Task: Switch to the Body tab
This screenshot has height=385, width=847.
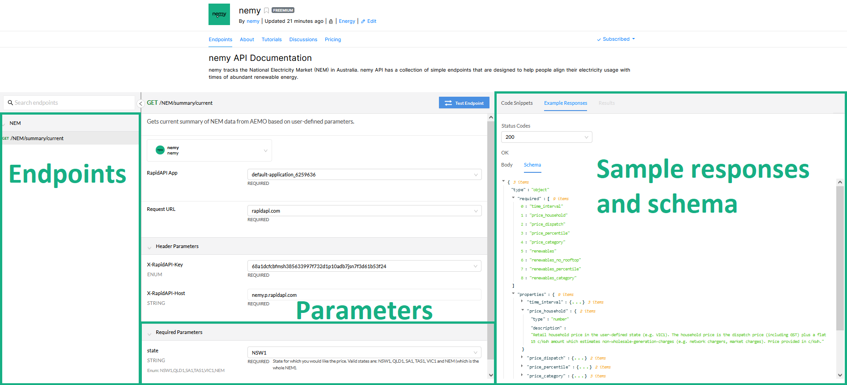Action: point(507,165)
